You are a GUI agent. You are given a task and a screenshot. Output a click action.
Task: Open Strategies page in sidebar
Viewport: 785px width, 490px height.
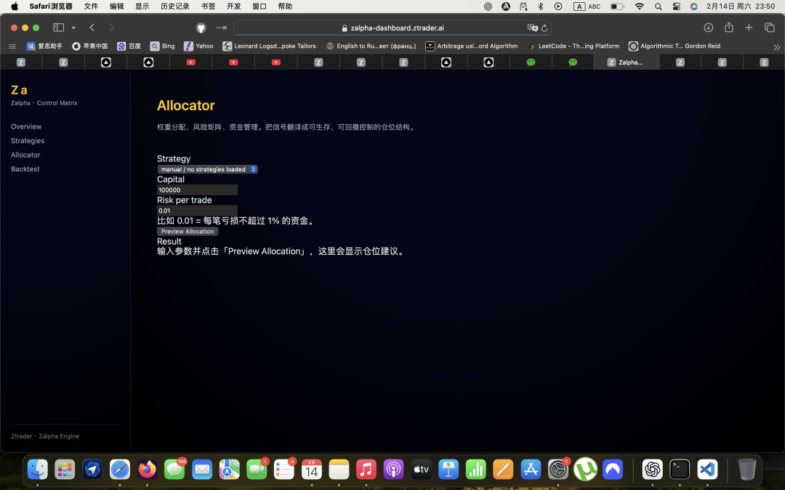click(x=28, y=141)
